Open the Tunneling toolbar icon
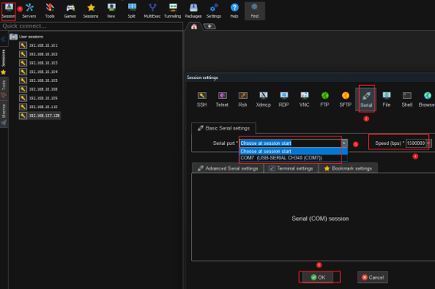This screenshot has width=435, height=289. click(x=173, y=11)
